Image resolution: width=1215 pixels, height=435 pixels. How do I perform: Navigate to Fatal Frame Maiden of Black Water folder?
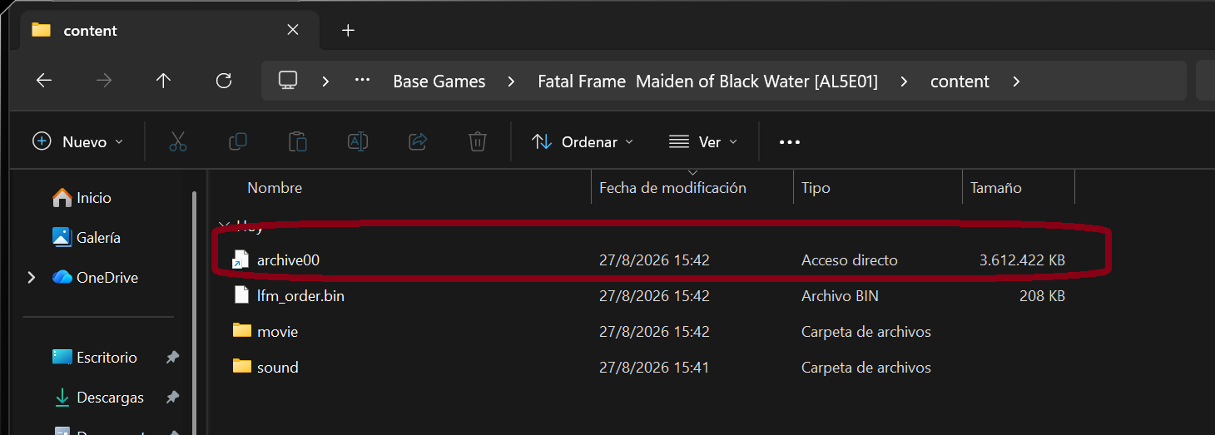(x=708, y=82)
